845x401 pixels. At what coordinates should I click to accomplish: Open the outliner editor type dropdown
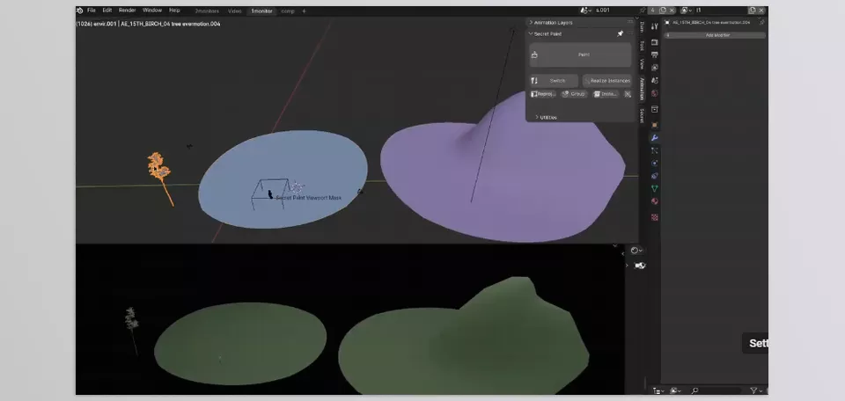(658, 390)
